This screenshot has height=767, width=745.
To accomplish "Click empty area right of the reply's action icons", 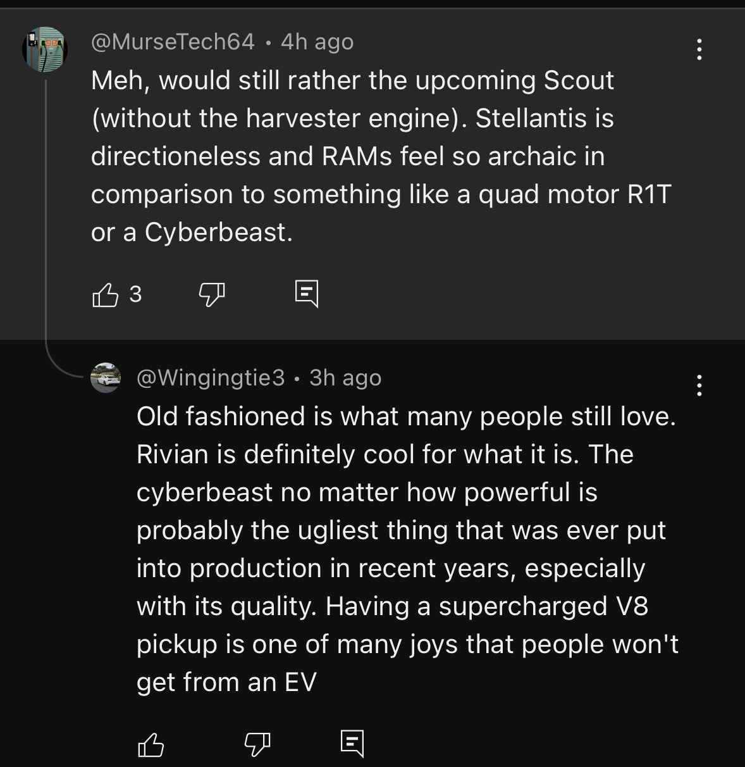I will [x=538, y=745].
